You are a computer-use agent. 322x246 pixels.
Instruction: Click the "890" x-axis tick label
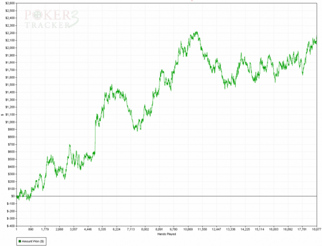pyautogui.click(x=31, y=229)
